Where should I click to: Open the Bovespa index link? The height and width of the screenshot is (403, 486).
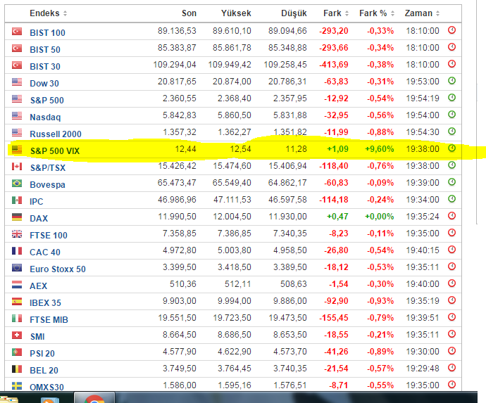click(x=47, y=184)
